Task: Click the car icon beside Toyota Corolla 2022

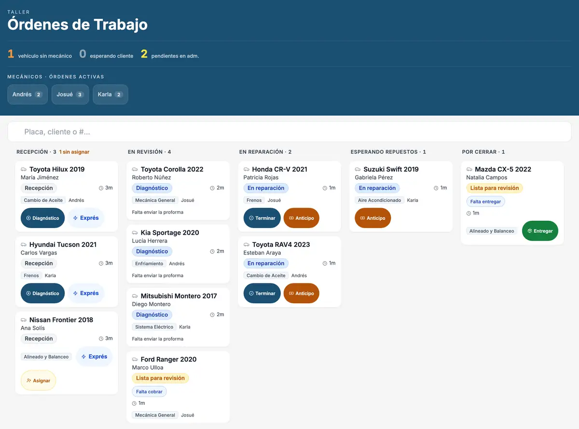Action: (135, 169)
